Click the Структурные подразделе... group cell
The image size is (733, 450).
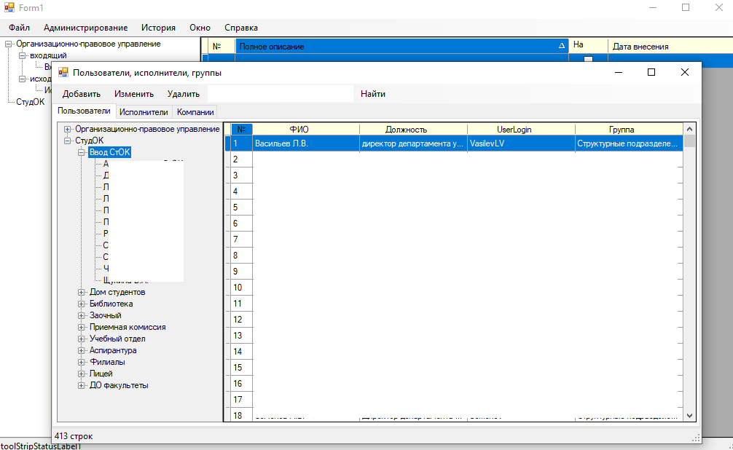click(629, 143)
